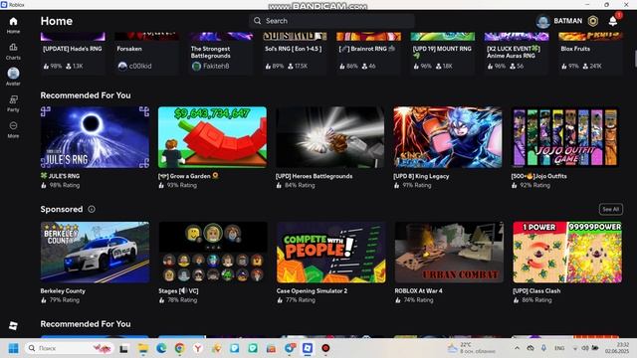The width and height of the screenshot is (637, 358).
Task: Open Case Opening Simulator 2 thumbnail
Action: (x=330, y=252)
